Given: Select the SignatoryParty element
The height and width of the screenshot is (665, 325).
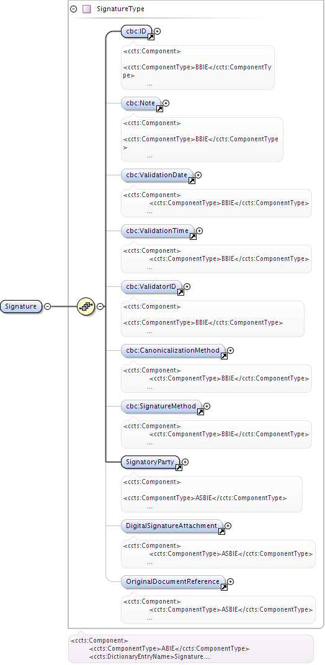Looking at the screenshot, I should (x=150, y=462).
